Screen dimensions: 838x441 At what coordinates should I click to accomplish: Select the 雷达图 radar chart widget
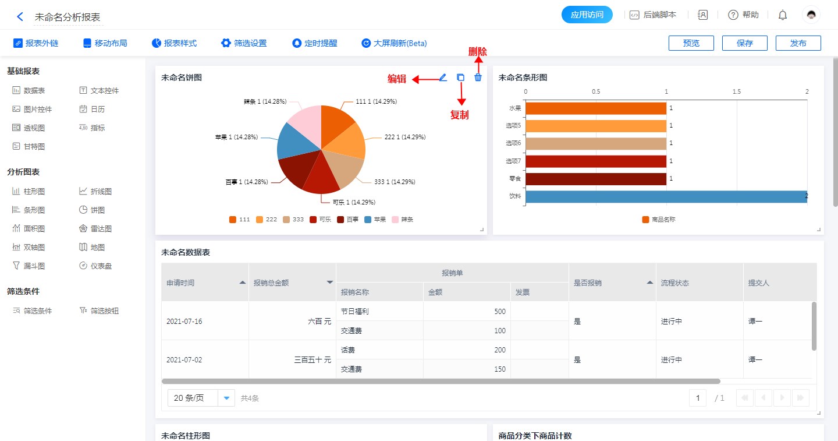coord(95,229)
